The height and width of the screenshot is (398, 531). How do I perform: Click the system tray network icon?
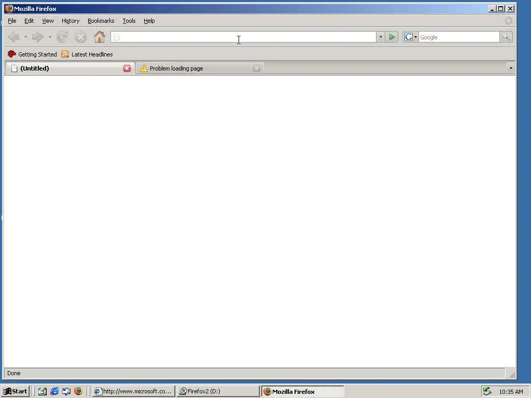pyautogui.click(x=487, y=391)
